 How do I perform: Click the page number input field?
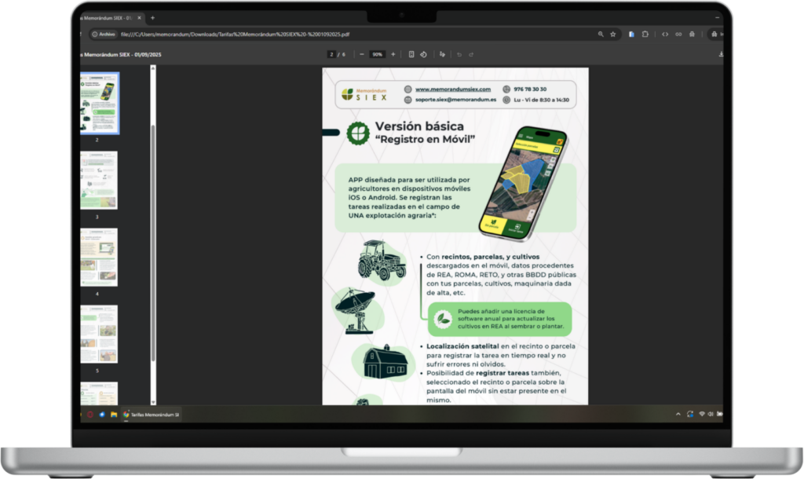coord(332,54)
